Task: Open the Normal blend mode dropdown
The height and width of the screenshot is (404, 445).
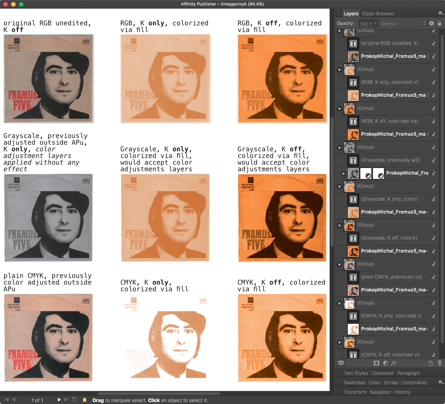Action: pos(403,24)
